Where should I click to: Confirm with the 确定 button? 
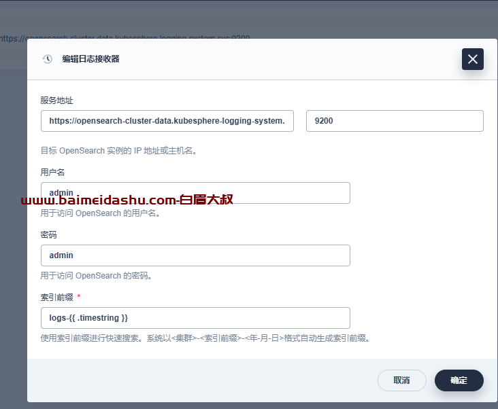(459, 380)
